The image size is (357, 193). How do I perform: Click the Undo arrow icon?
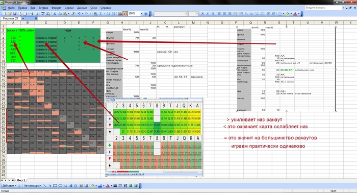(79, 14)
